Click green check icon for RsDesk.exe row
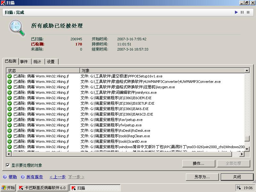256x192 pixels. (10, 131)
